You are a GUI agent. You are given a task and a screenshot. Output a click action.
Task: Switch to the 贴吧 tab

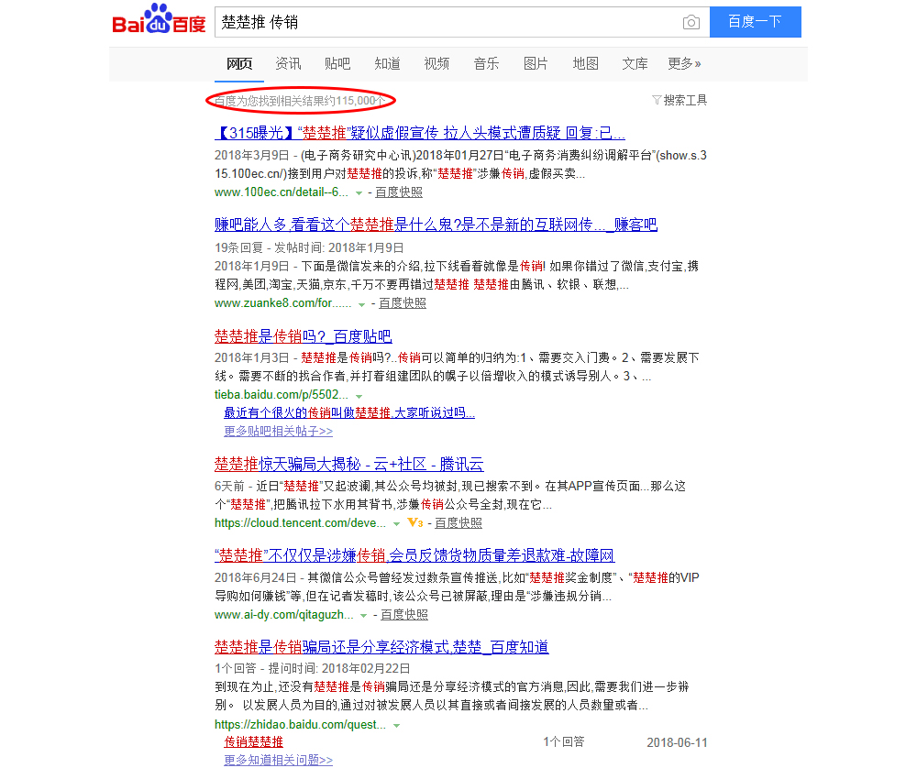(337, 63)
